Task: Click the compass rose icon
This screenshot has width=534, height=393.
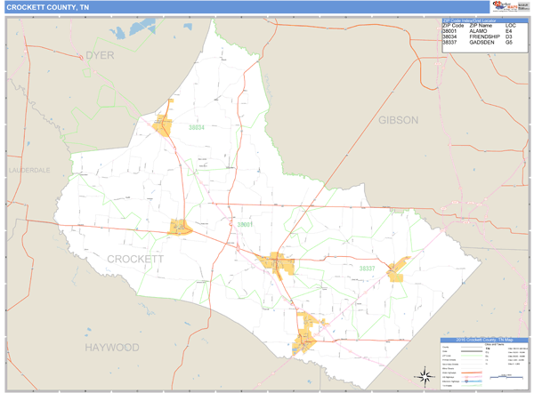Action: tap(425, 377)
